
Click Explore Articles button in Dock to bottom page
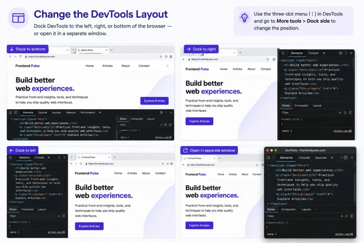154,101
